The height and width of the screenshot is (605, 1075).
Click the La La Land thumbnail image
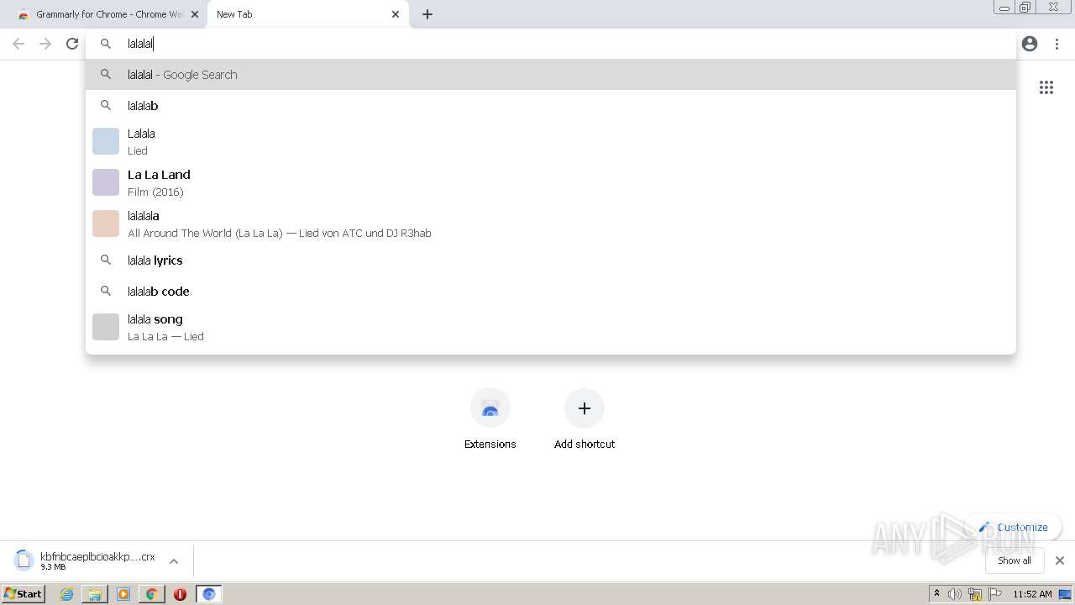click(106, 182)
